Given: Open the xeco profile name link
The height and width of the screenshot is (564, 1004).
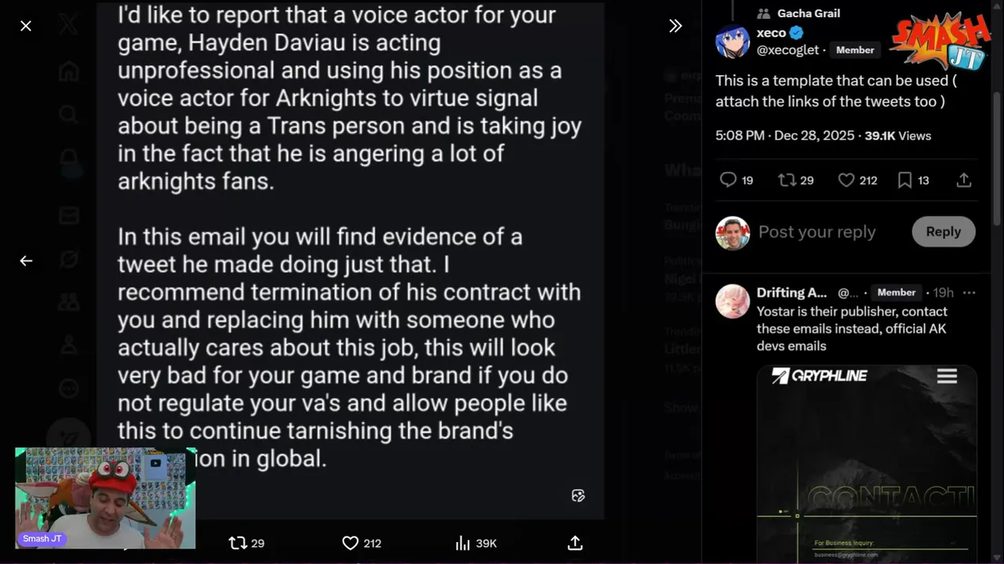Looking at the screenshot, I should tap(771, 33).
